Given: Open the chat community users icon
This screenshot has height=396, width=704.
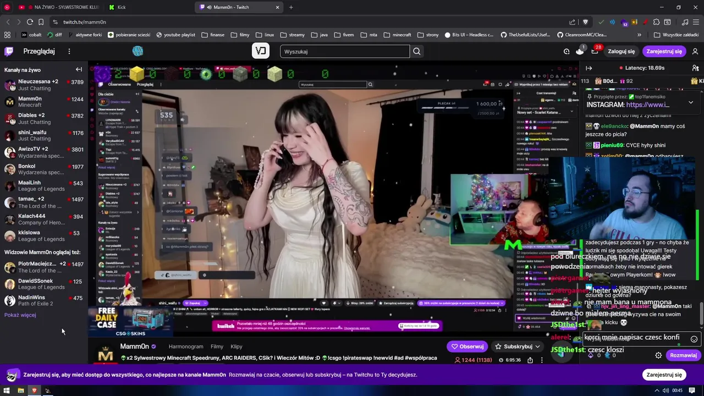Looking at the screenshot, I should click(x=695, y=68).
